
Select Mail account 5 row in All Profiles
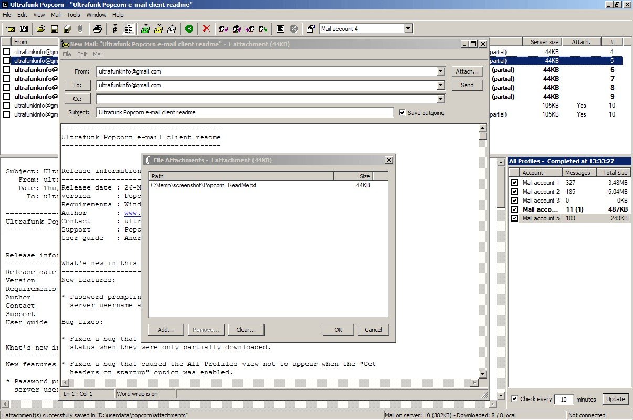pyautogui.click(x=569, y=218)
